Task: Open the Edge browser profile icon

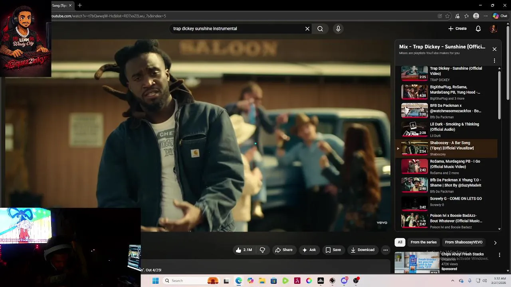Action: point(476,16)
